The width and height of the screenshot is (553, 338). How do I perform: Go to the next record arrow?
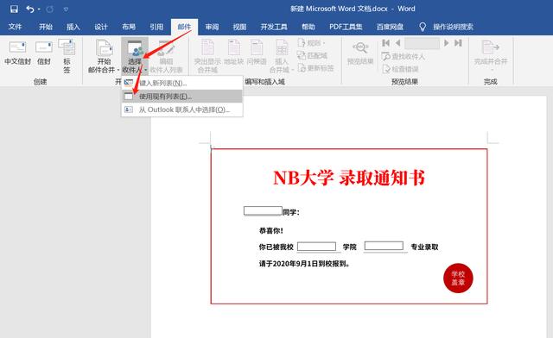click(x=446, y=43)
